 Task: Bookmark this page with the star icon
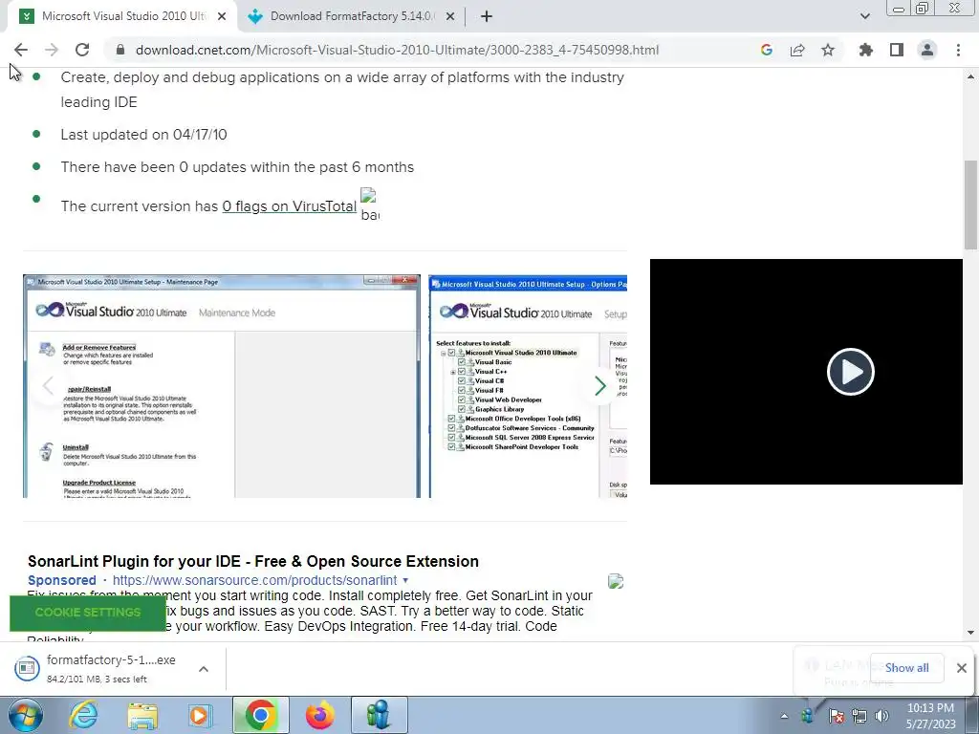pyautogui.click(x=828, y=50)
